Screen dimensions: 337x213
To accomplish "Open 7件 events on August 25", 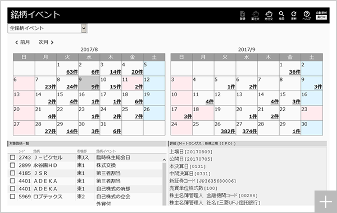I will pyautogui.click(x=139, y=116).
